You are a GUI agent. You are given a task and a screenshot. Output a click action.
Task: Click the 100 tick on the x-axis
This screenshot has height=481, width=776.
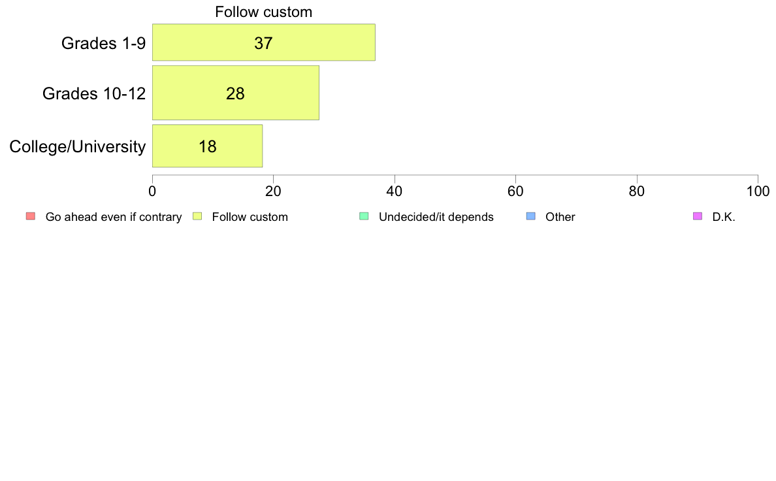tap(758, 191)
